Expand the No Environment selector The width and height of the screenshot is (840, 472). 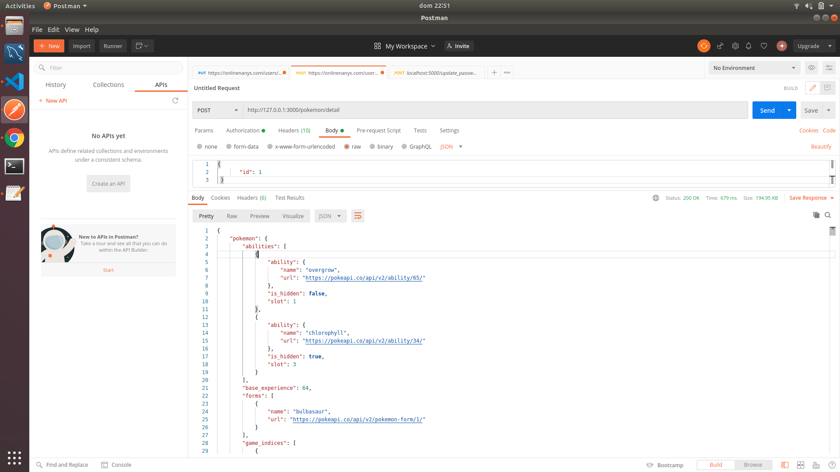click(754, 68)
